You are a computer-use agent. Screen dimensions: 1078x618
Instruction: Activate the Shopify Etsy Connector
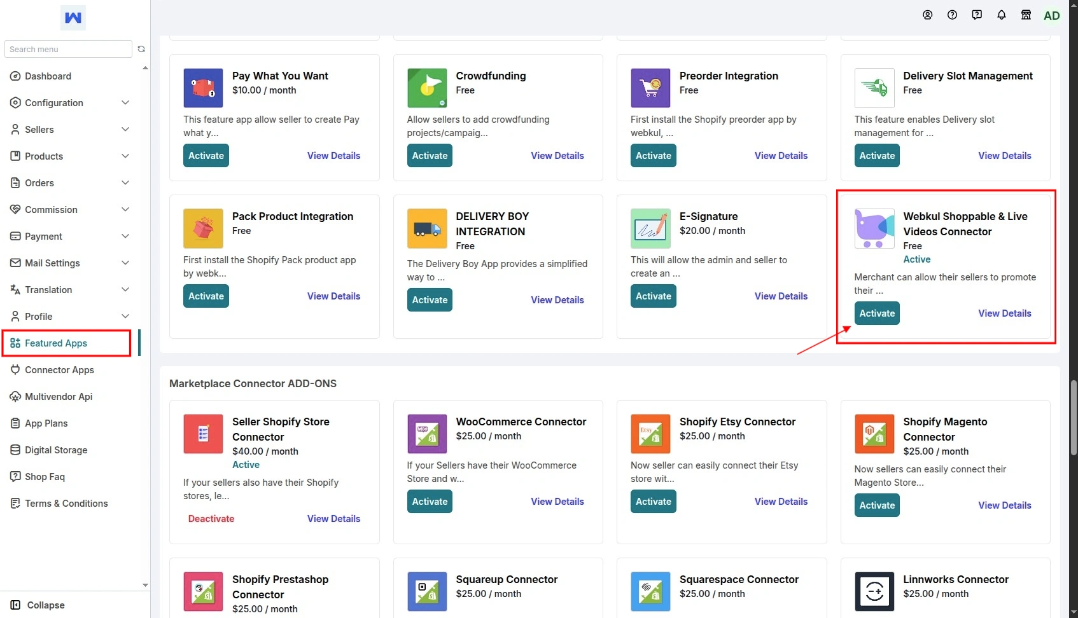coord(654,502)
